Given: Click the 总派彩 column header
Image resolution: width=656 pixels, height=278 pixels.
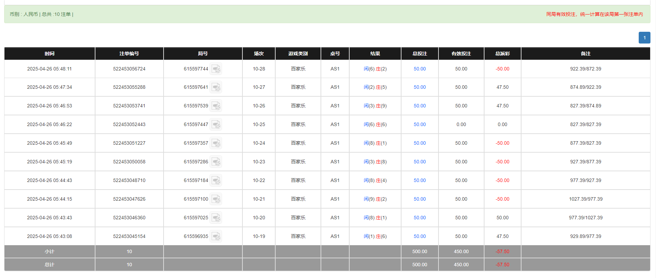Looking at the screenshot, I should 502,54.
